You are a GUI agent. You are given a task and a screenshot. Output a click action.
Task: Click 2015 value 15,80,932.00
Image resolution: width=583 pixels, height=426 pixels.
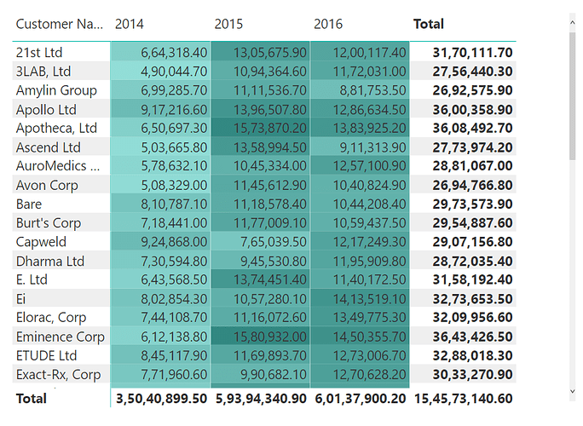269,337
